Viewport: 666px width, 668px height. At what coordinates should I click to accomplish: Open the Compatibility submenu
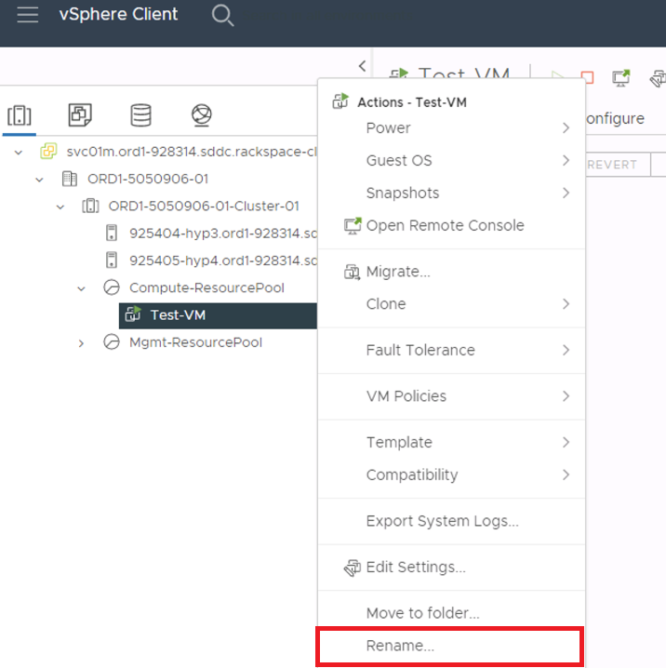(451, 474)
